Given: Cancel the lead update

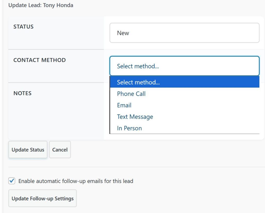Looking at the screenshot, I should [60, 150].
